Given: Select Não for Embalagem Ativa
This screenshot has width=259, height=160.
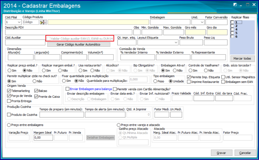Looking at the screenshot, I should pos(175,71).
